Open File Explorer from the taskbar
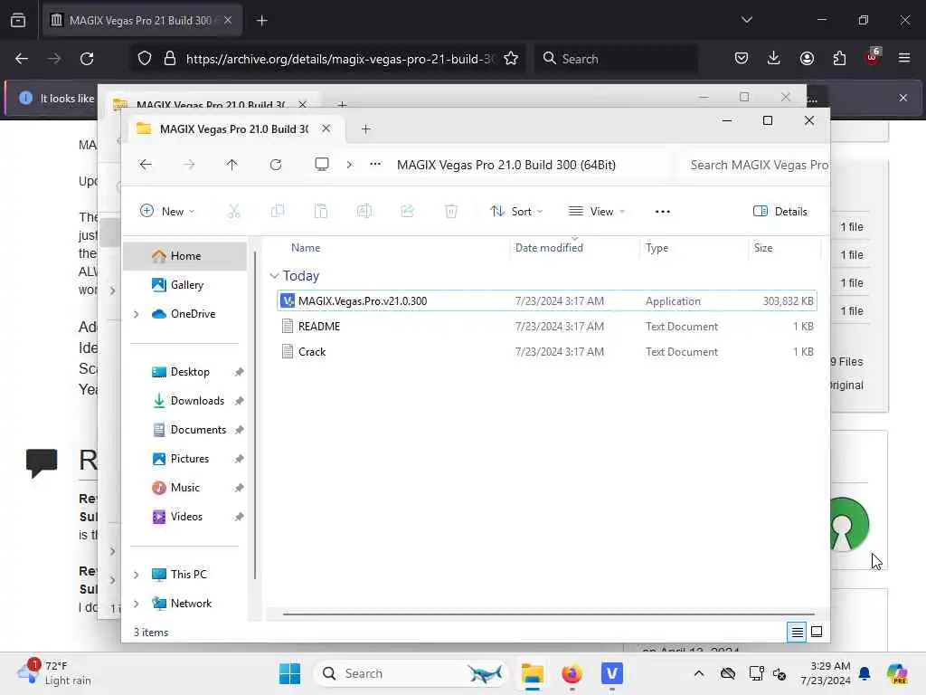This screenshot has width=926, height=695. click(532, 673)
